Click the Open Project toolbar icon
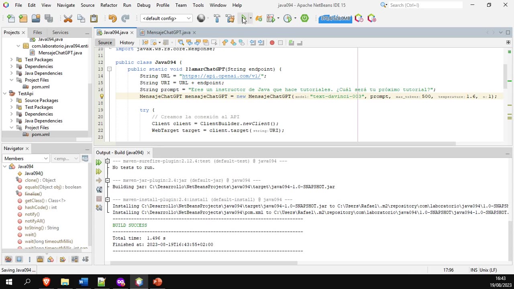514x289 pixels. point(36,18)
